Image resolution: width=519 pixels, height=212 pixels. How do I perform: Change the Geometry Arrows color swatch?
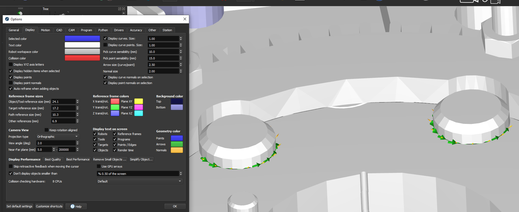(x=177, y=144)
